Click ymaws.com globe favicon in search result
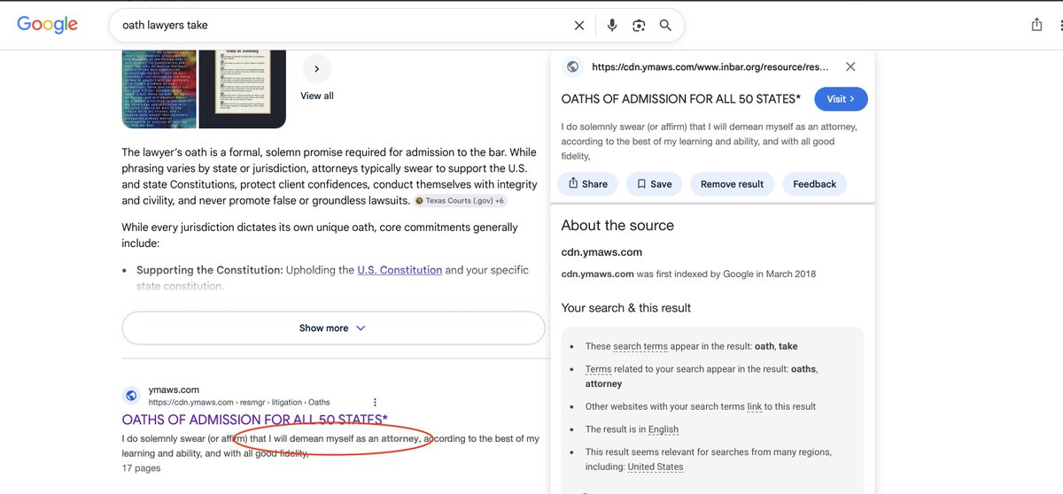 point(131,396)
